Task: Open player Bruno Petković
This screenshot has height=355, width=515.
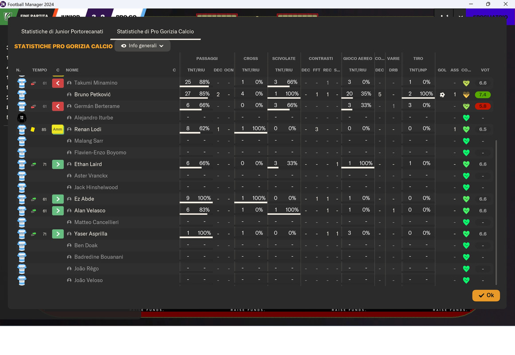Action: (92, 95)
